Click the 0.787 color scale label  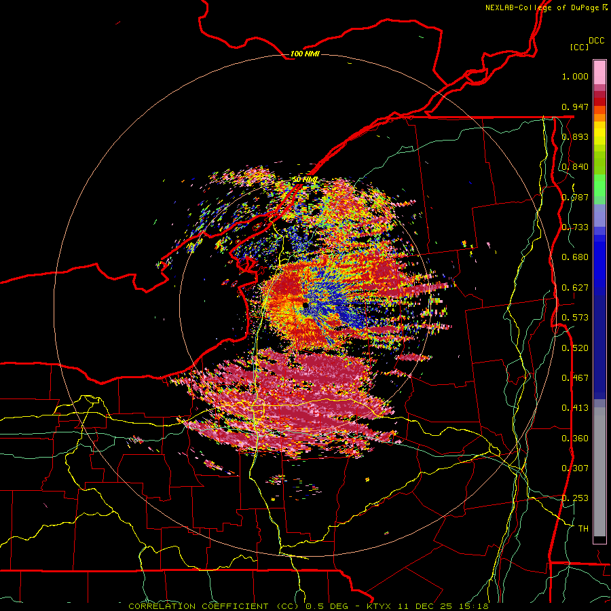[x=575, y=197]
